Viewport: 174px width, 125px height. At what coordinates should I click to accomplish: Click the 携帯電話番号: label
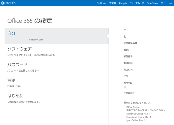coord(130,43)
